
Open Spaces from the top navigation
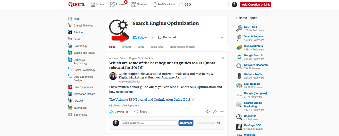tap(139, 4)
